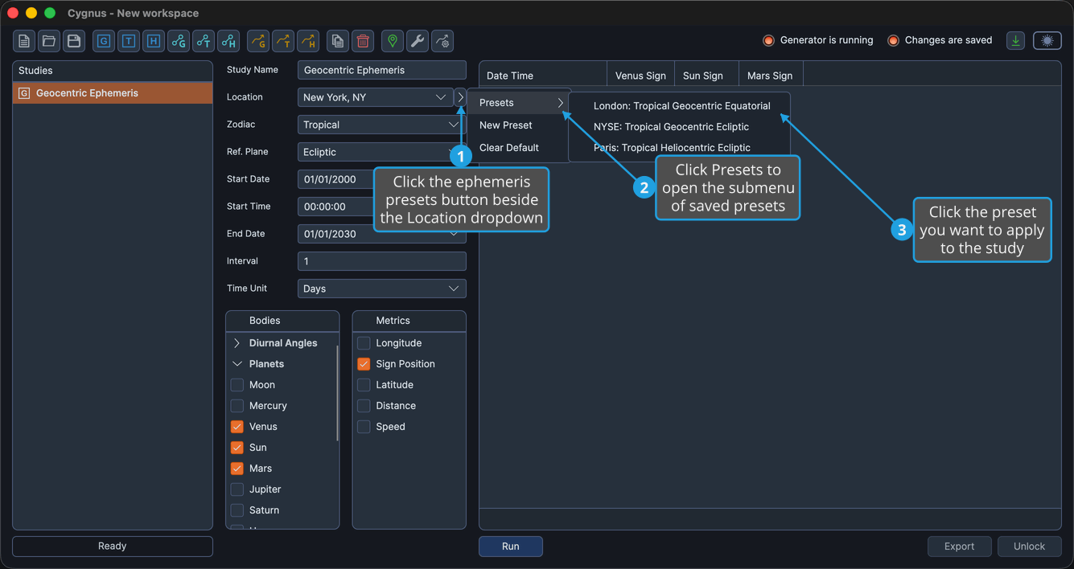Click the chart with gear icon
The image size is (1074, 569).
click(442, 41)
